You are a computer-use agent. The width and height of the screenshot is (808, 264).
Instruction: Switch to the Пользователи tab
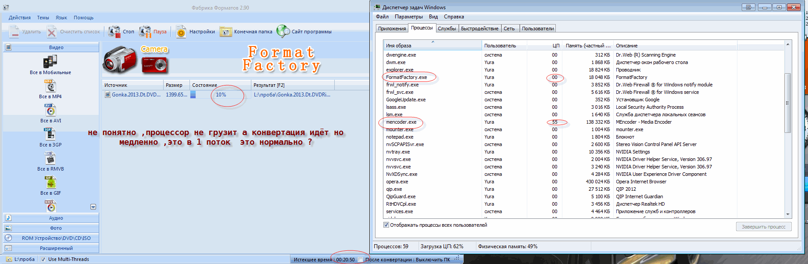(538, 29)
